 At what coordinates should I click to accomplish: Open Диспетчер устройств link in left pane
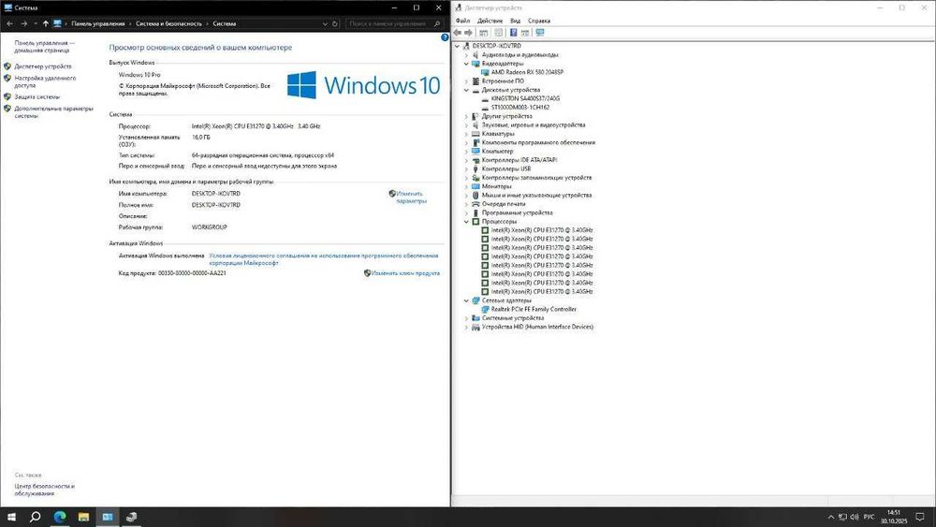click(x=43, y=66)
